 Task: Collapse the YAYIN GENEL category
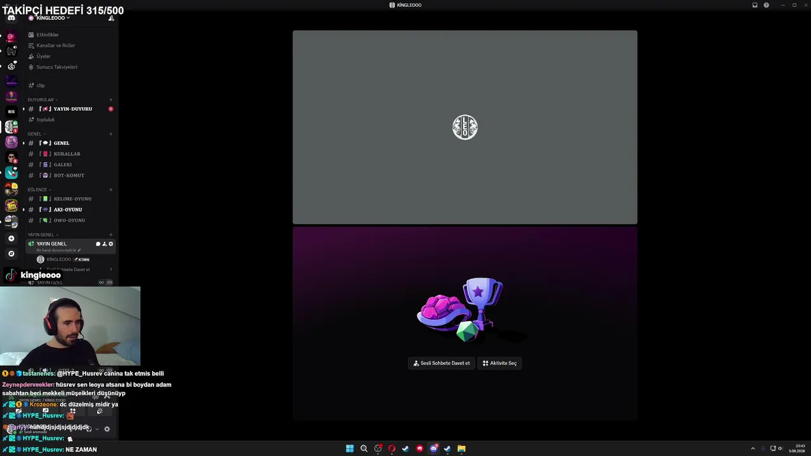(42, 234)
